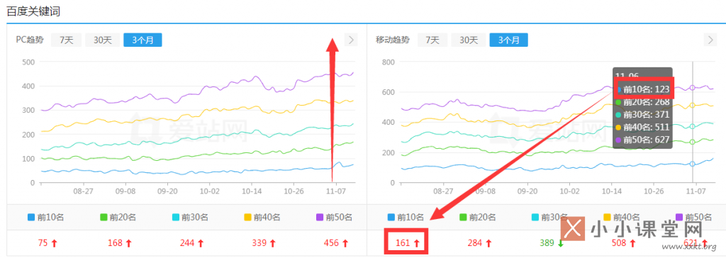Toggle 前30名 legend in mobile chart
The image size is (726, 258).
pos(549,217)
